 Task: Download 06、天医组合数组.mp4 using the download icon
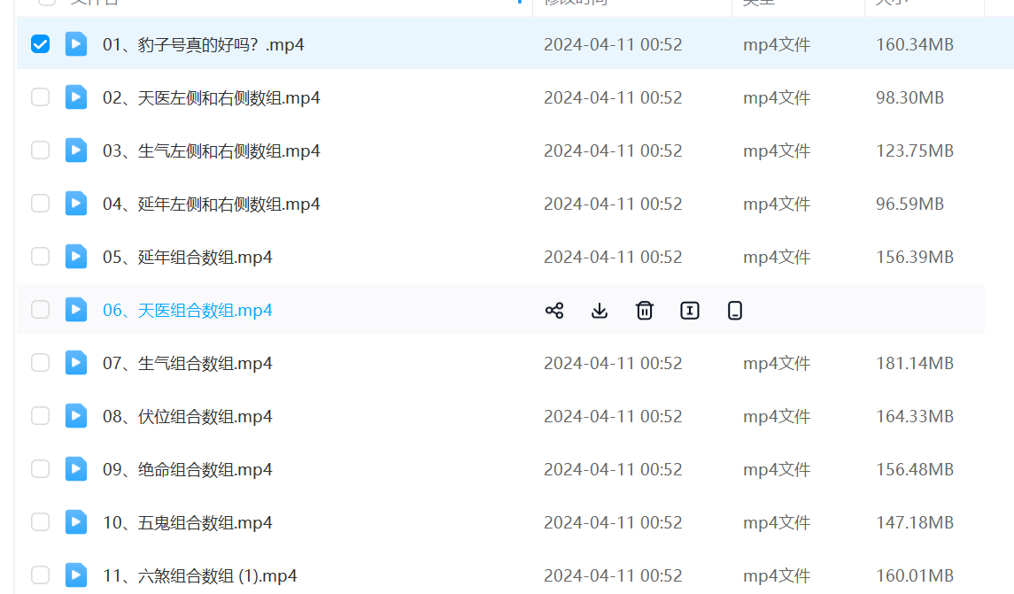(600, 310)
